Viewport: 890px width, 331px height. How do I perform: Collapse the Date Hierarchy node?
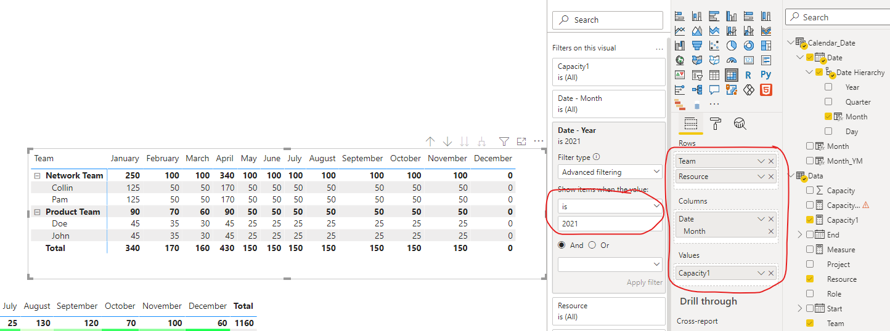[x=809, y=73]
